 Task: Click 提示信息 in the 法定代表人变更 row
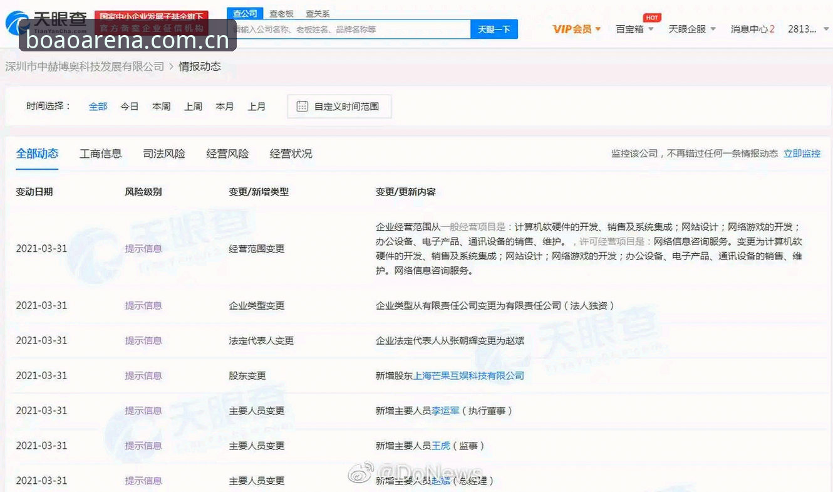pyautogui.click(x=143, y=340)
